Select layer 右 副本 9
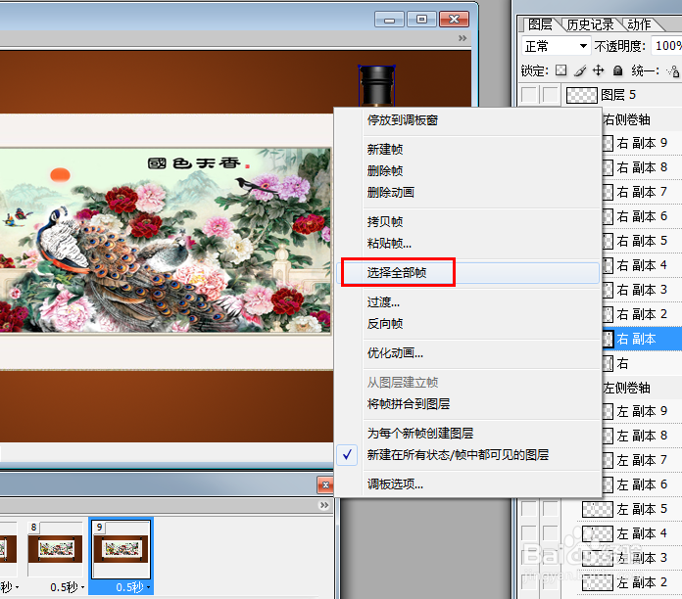Image resolution: width=682 pixels, height=599 pixels. [x=642, y=143]
